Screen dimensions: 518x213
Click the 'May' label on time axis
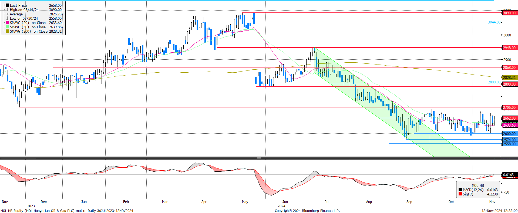point(245,202)
